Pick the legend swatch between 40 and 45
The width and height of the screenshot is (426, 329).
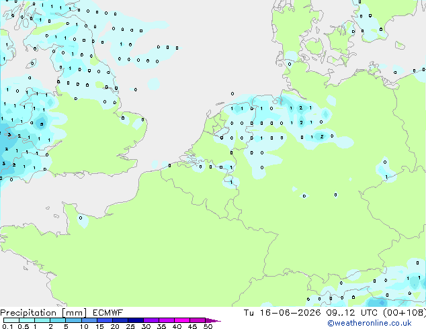pyautogui.click(x=182, y=320)
